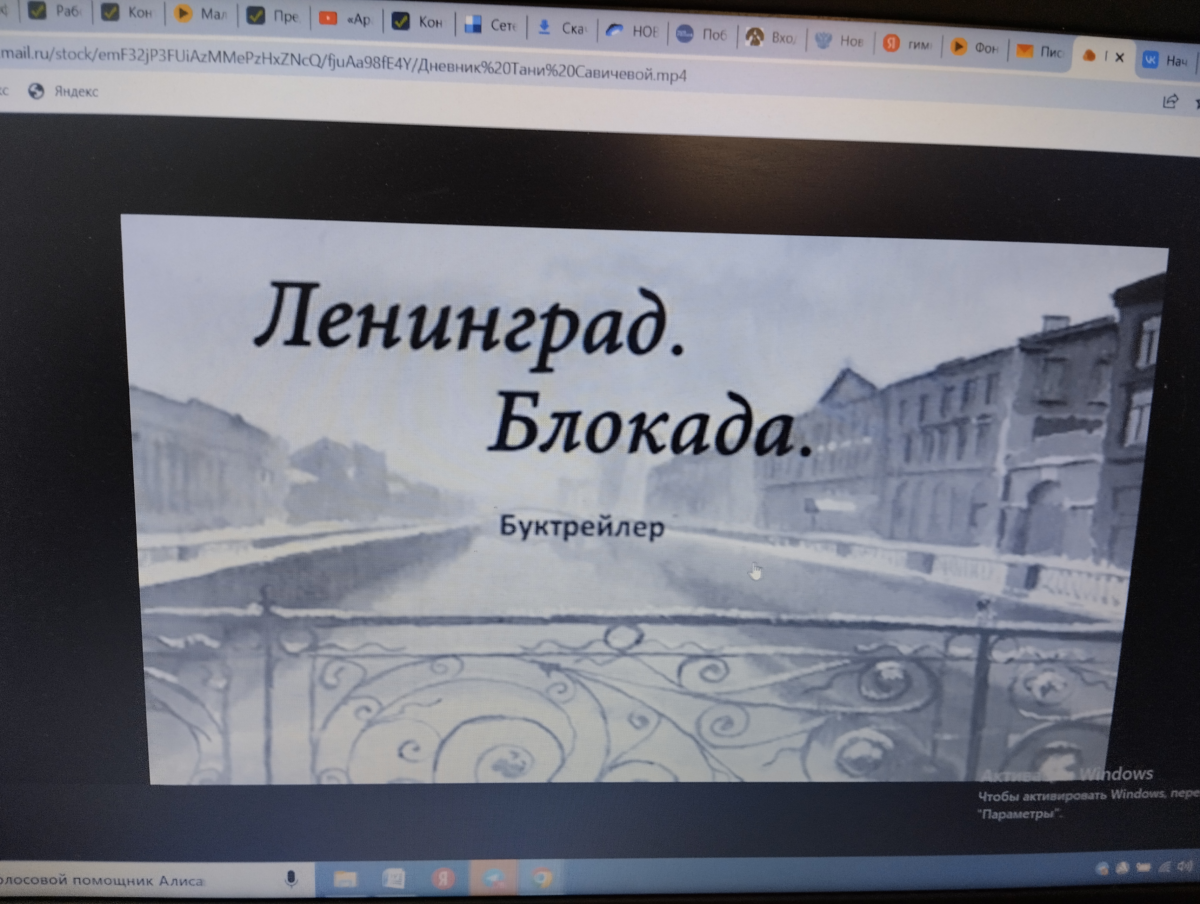This screenshot has width=1200, height=904.
Task: Open Yandex Browser from the taskbar
Action: (443, 878)
